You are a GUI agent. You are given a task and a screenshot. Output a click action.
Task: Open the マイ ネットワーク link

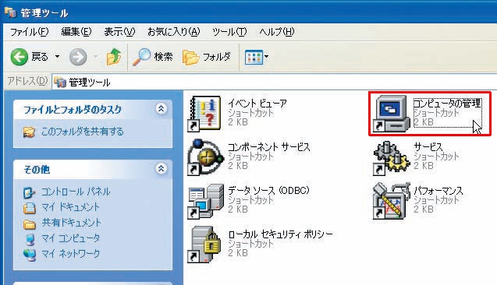(x=71, y=254)
